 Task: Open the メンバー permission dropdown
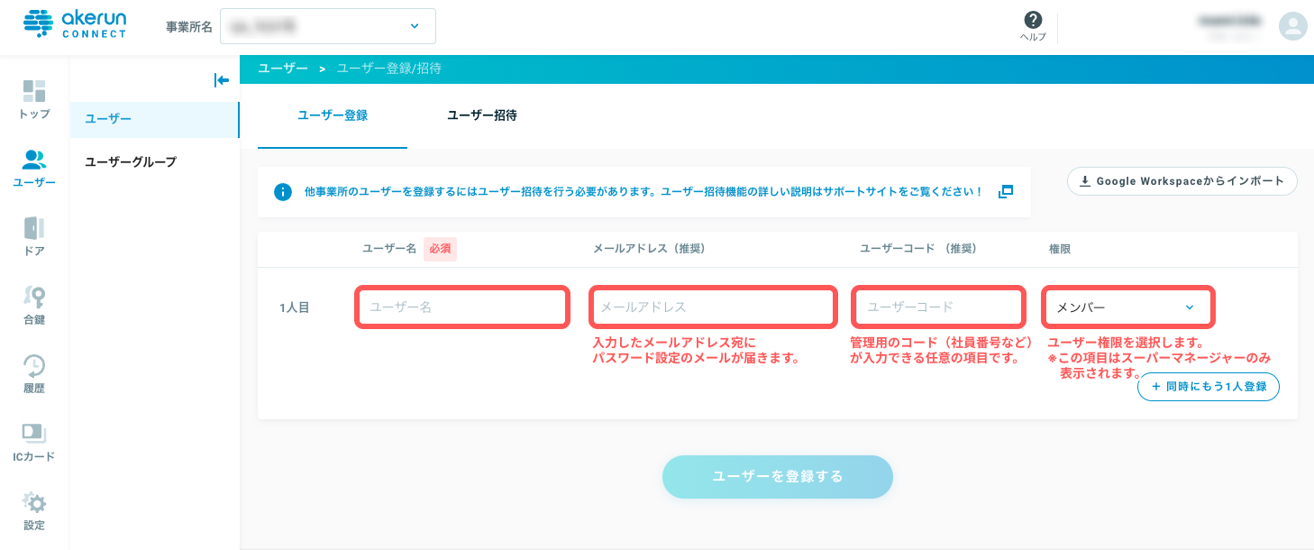click(x=1127, y=307)
